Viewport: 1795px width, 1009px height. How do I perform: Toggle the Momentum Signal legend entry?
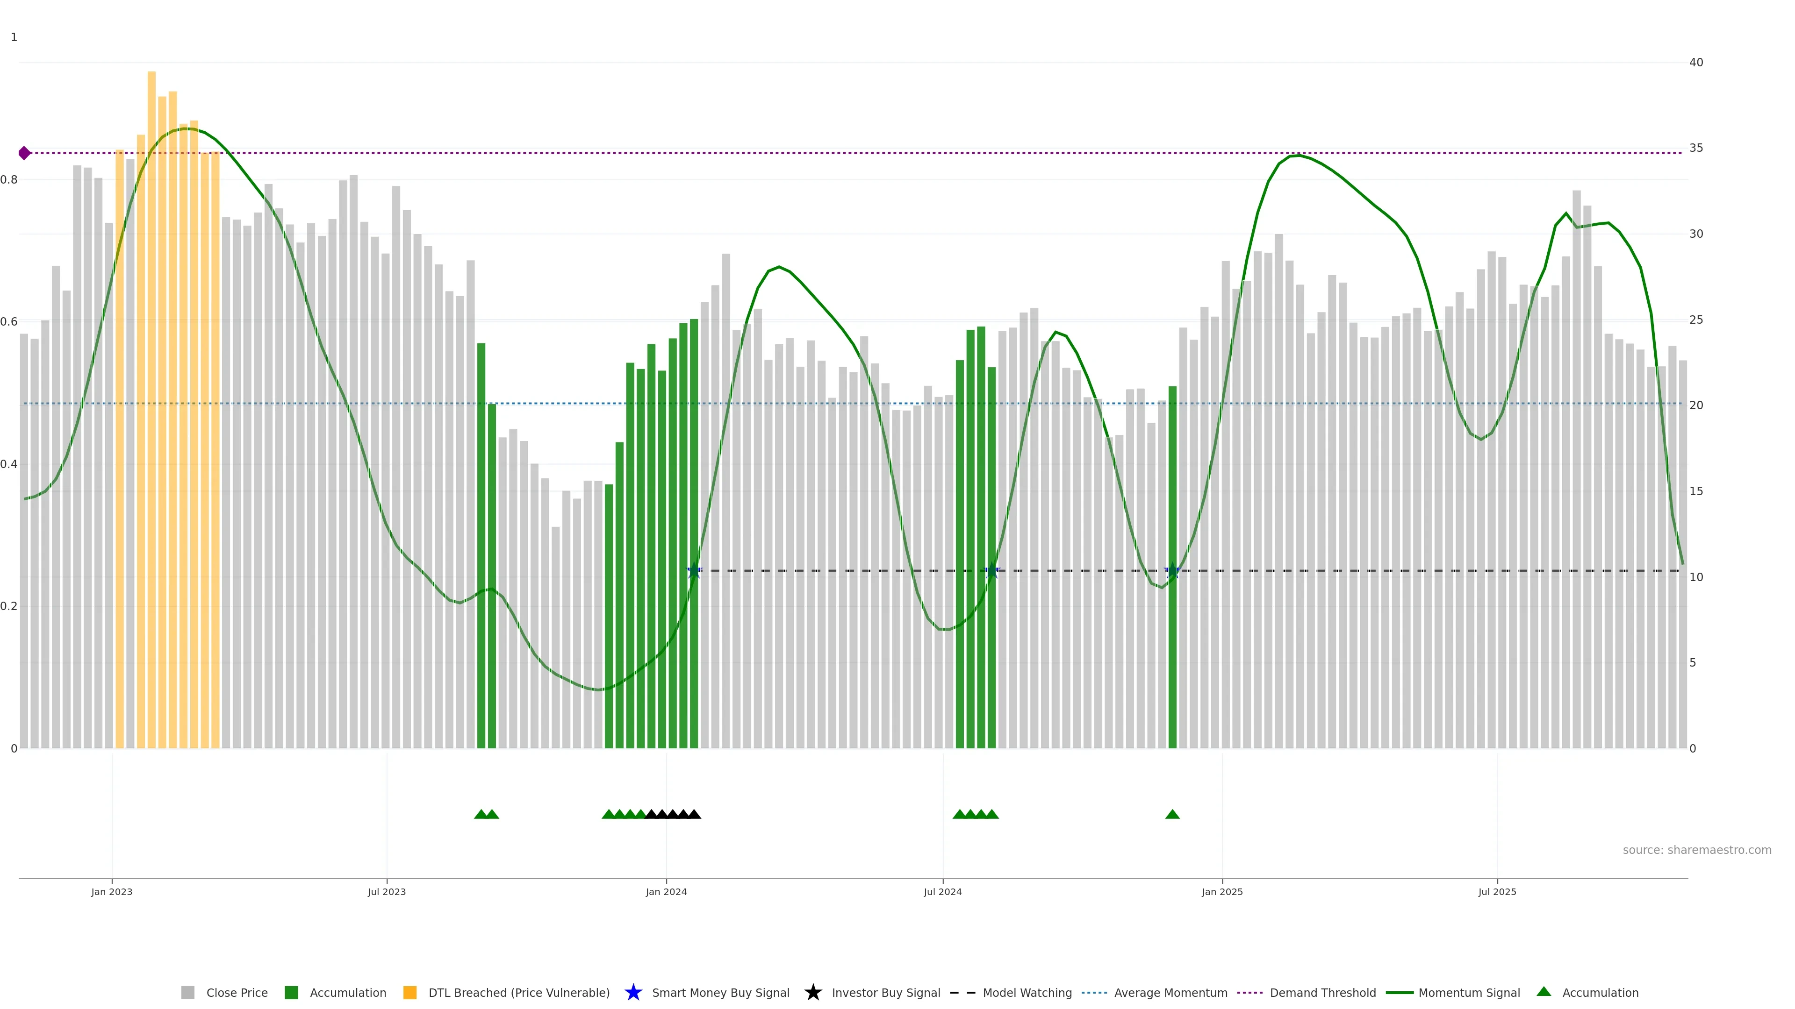(1469, 993)
